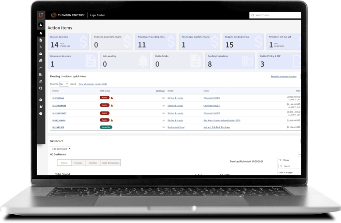The width and height of the screenshot is (341, 223).
Task: Go to Home via sidebar house icon
Action: click(41, 33)
